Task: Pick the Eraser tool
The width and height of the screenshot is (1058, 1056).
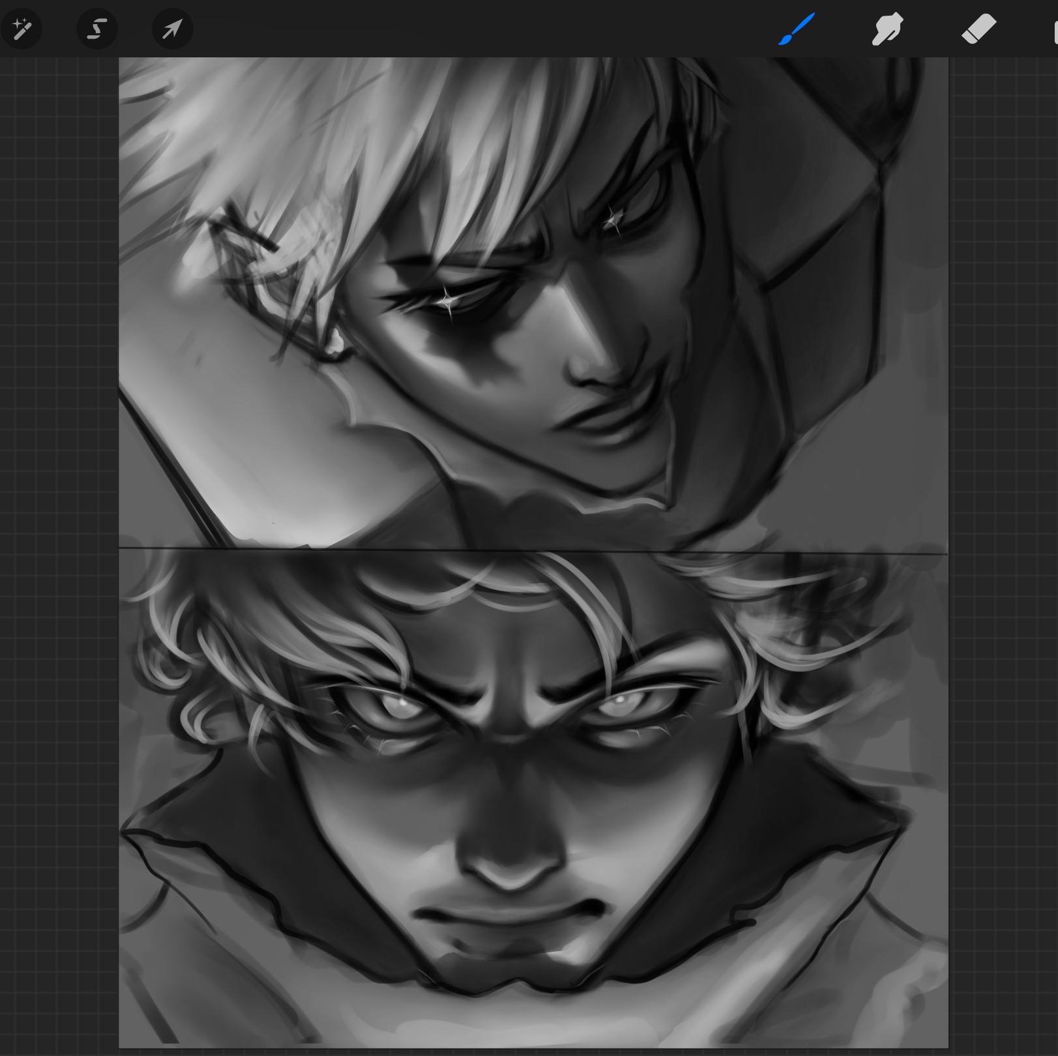Action: 978,29
